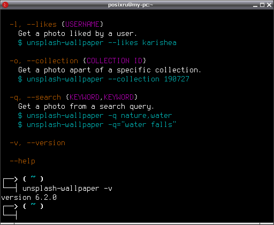
Task: Close the posixru@my-pc terminal window
Action: [x=269, y=5]
